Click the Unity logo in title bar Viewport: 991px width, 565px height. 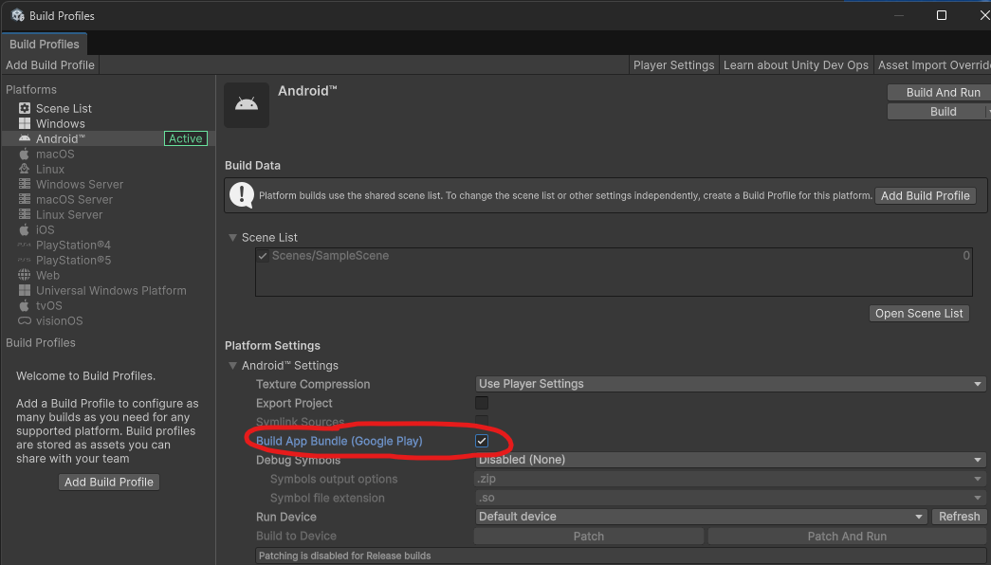click(x=18, y=15)
